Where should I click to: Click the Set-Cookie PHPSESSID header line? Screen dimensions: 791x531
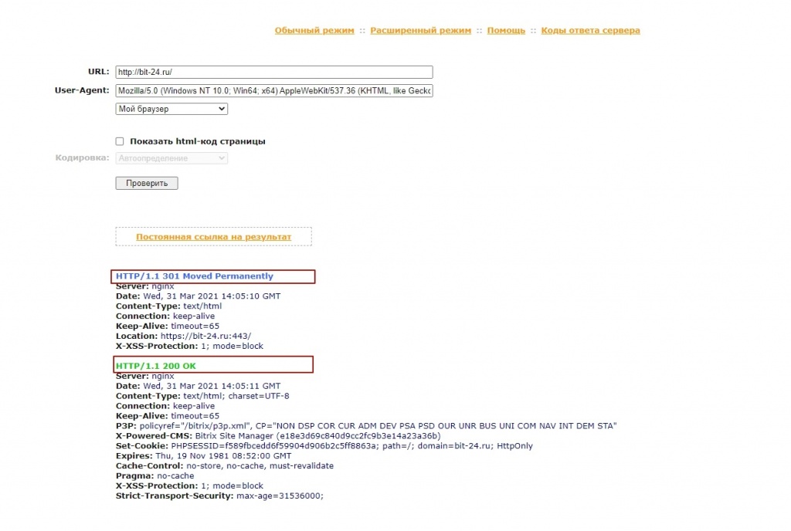324,446
